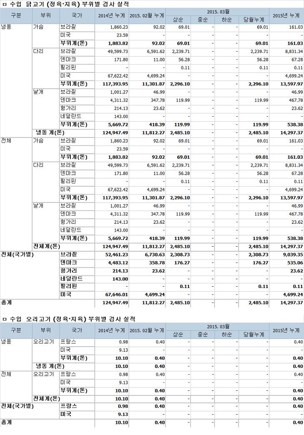Click the 상순 column header in chicken table
The width and height of the screenshot is (304, 435).
tap(178, 20)
